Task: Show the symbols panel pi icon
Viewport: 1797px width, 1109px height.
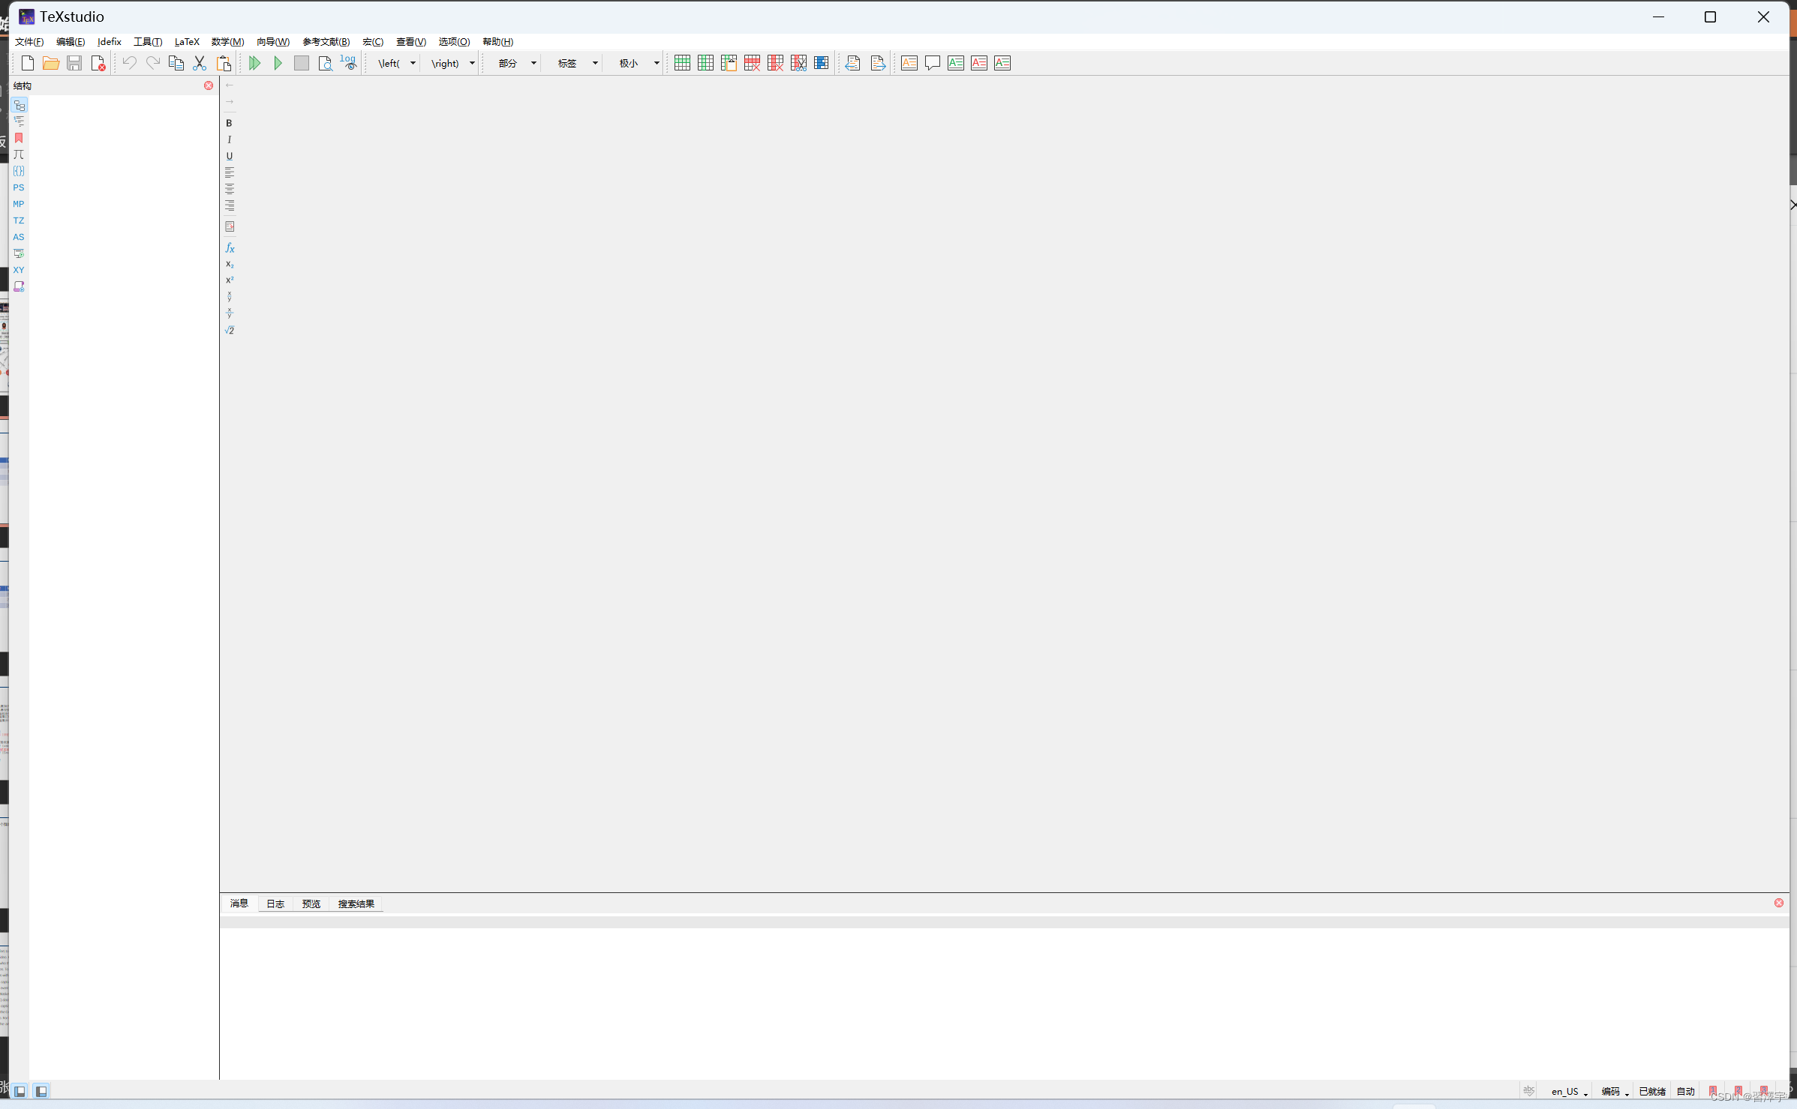Action: point(19,154)
